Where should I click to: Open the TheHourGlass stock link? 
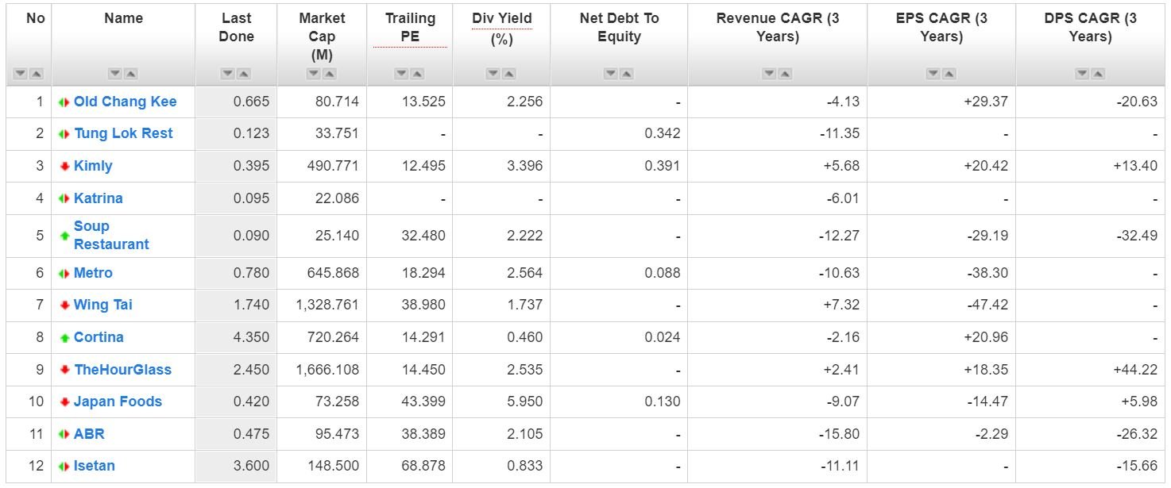122,370
